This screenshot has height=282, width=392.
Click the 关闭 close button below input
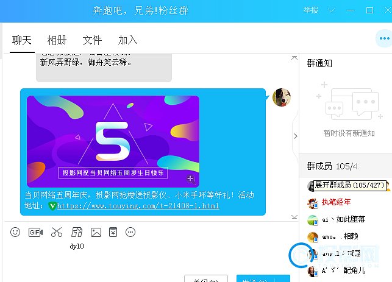(x=206, y=279)
